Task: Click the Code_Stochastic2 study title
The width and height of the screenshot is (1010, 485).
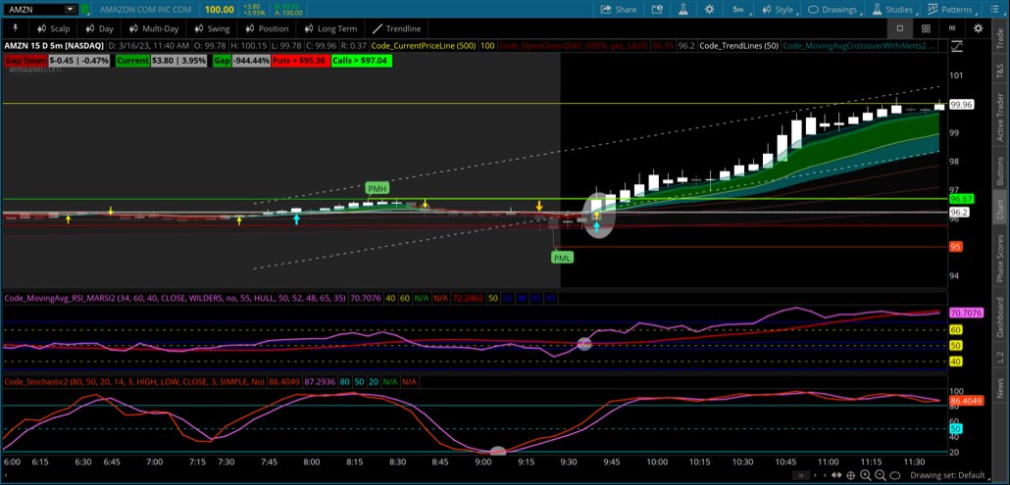Action: 134,381
